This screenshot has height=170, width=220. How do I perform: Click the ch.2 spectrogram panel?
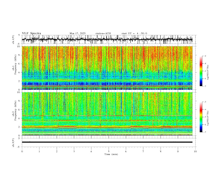click(107, 114)
